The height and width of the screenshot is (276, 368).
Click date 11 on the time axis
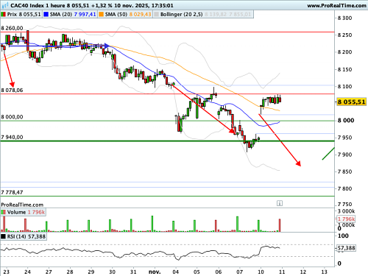(x=282, y=272)
